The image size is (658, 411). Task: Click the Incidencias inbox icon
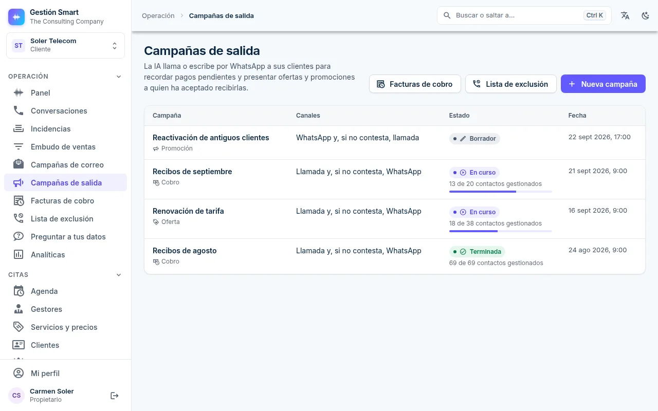pos(19,129)
